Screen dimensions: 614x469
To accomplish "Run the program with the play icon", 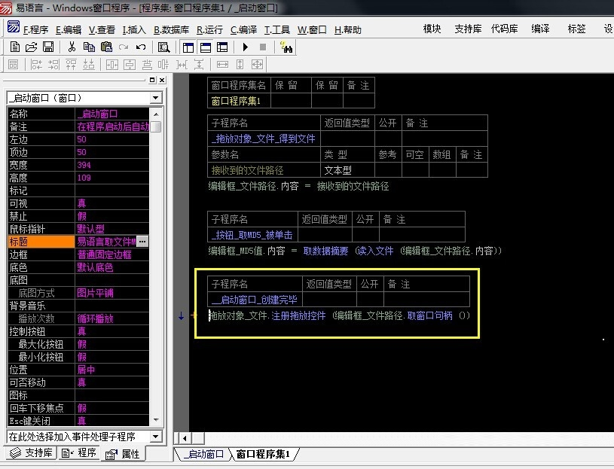I will [x=246, y=47].
